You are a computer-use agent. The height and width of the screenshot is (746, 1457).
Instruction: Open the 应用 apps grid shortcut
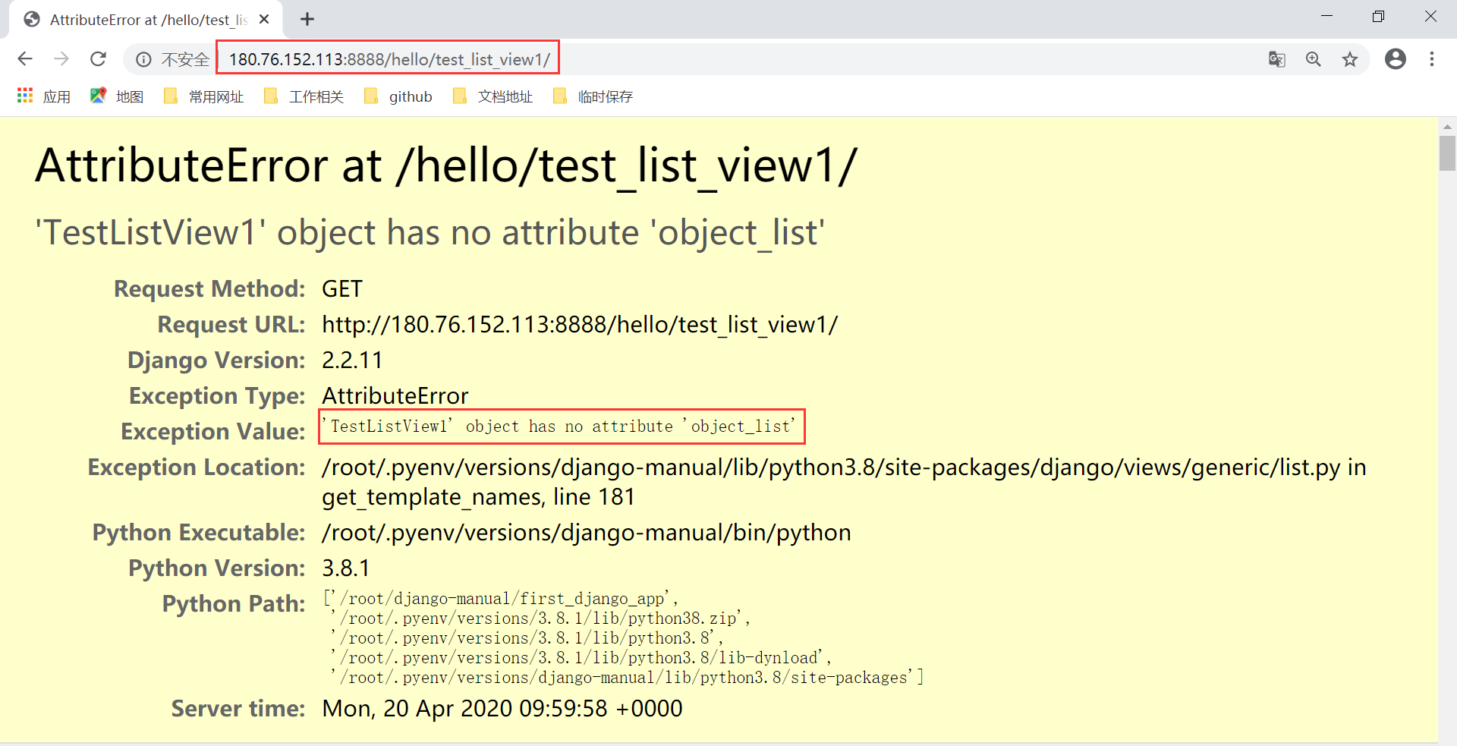[x=44, y=96]
